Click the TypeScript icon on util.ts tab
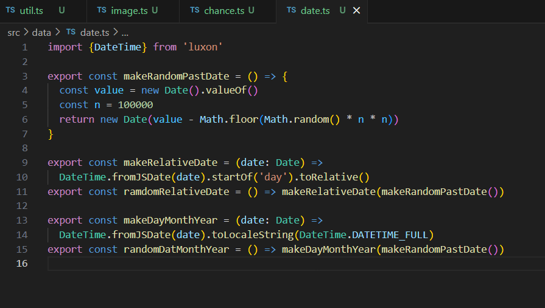 (x=10, y=10)
